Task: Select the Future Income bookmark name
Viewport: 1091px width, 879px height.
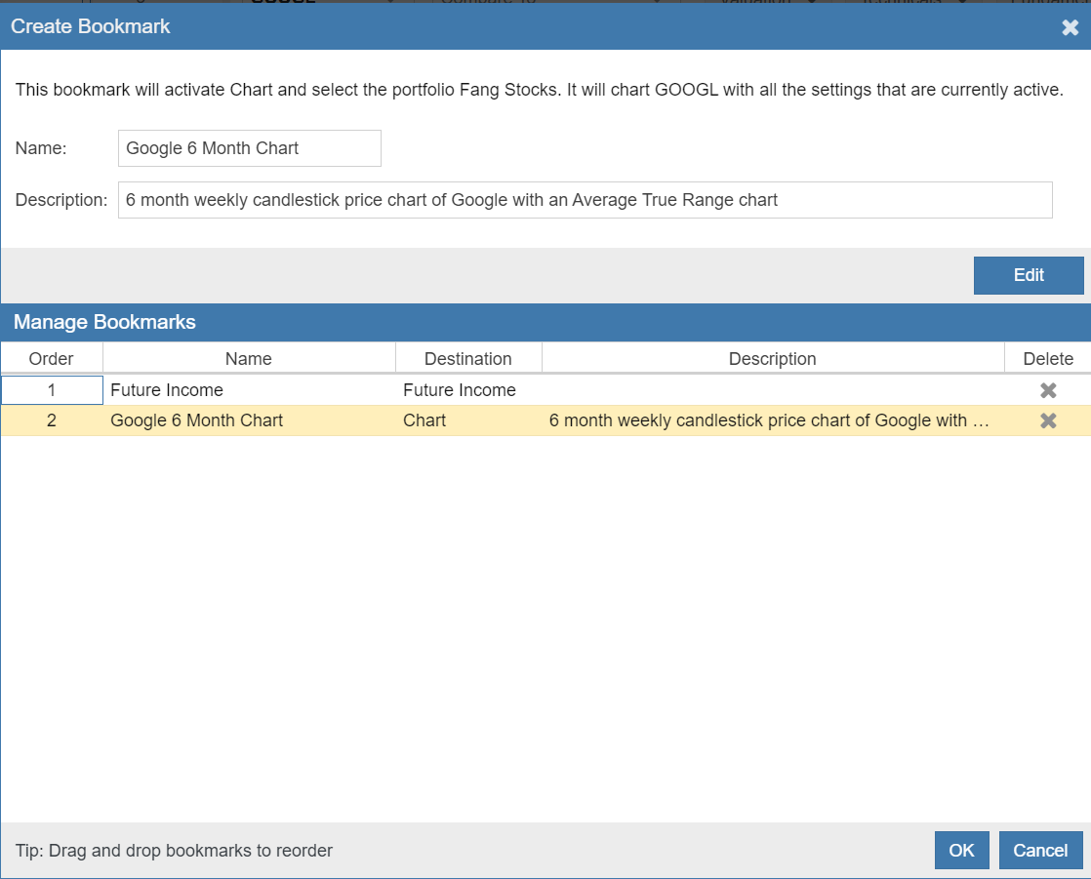Action: [167, 390]
